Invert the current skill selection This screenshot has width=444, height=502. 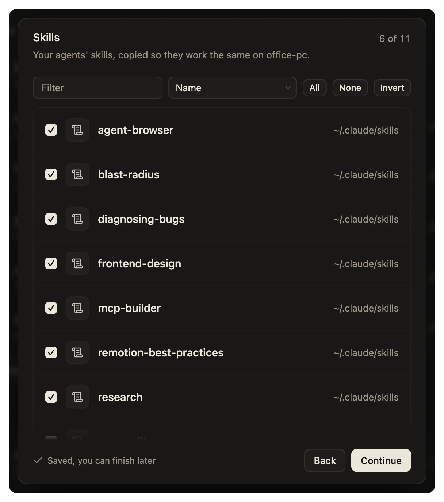click(x=392, y=88)
